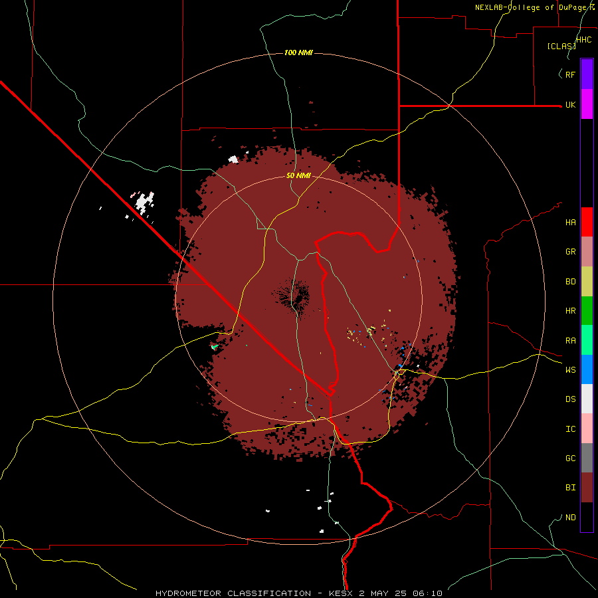
Task: Click the HA legend label
Action: click(570, 223)
